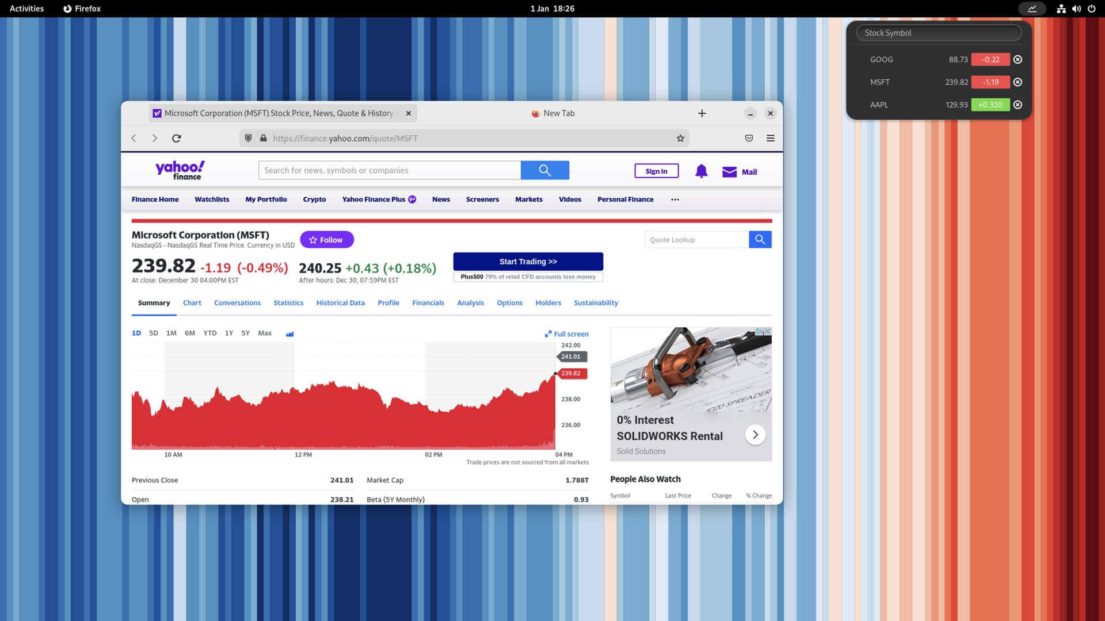Image resolution: width=1105 pixels, height=621 pixels.
Task: Save page to Pocket
Action: (749, 138)
